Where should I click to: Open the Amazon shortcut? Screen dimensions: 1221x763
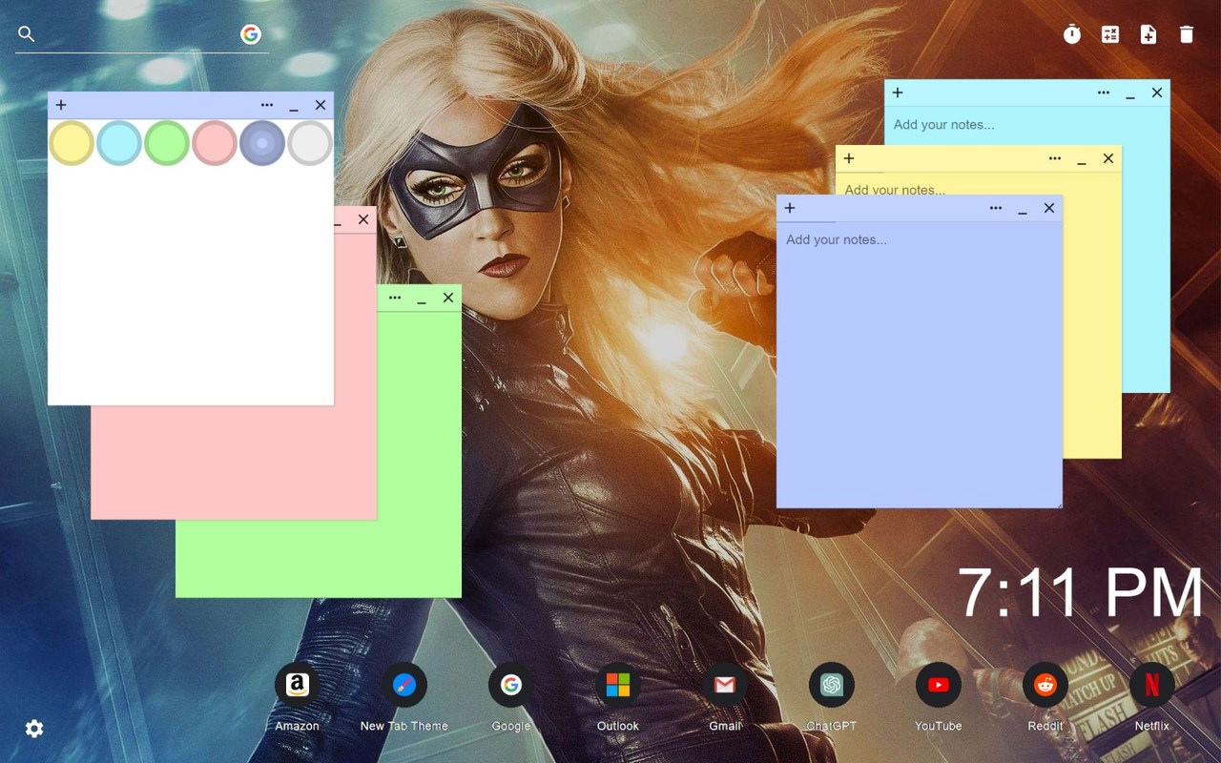pyautogui.click(x=298, y=685)
